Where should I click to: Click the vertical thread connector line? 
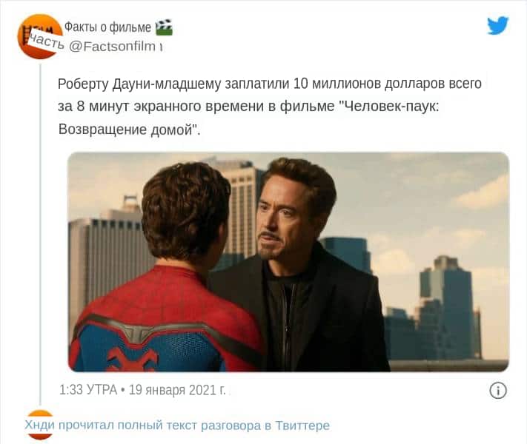click(40, 234)
